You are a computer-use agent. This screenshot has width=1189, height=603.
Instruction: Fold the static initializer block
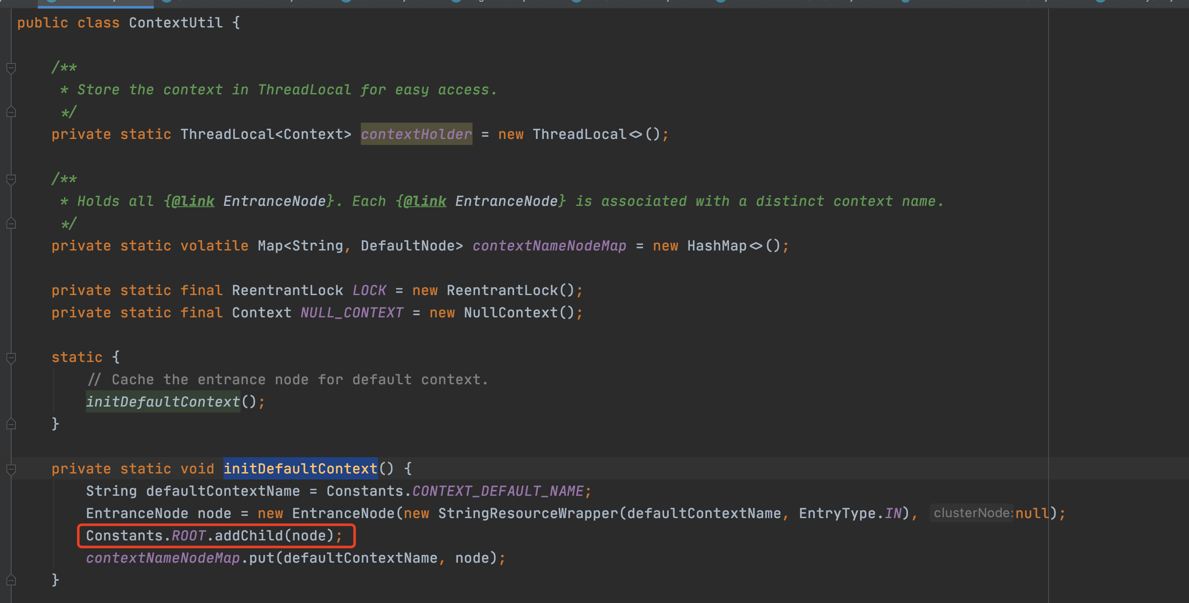[12, 358]
